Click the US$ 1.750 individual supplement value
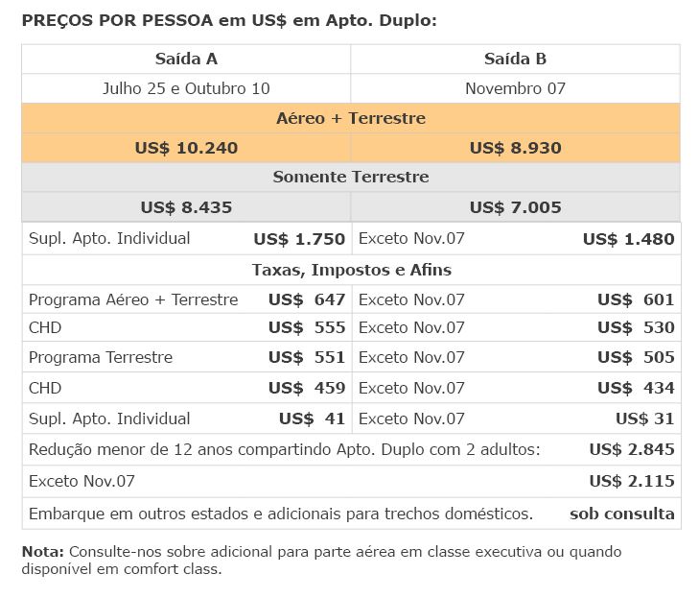Screen dimensions: 699x598 click(299, 239)
